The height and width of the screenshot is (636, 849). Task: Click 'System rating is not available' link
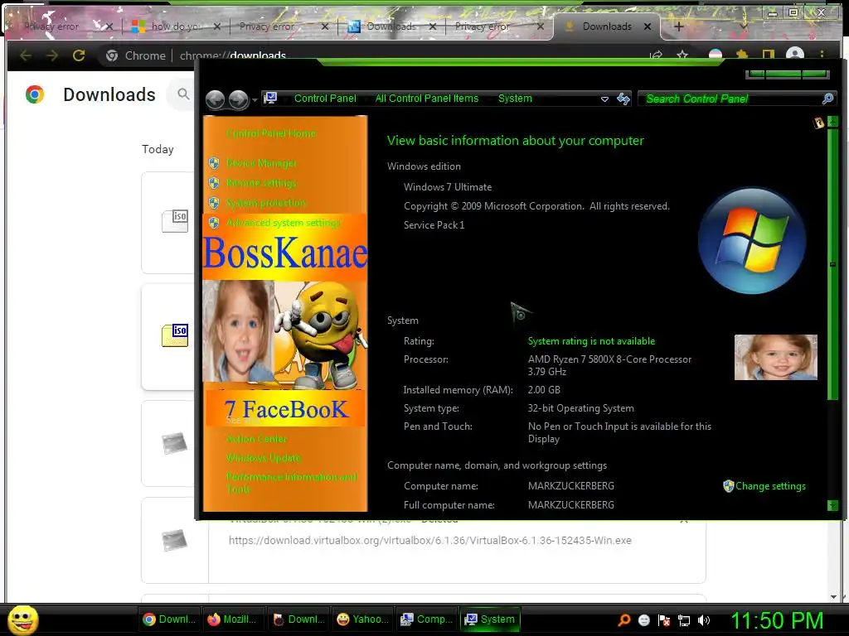click(x=591, y=340)
